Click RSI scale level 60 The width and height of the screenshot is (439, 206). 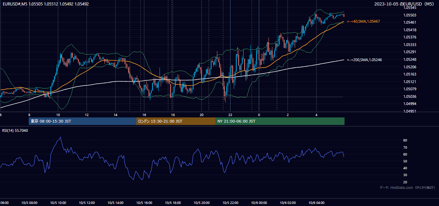(405, 154)
